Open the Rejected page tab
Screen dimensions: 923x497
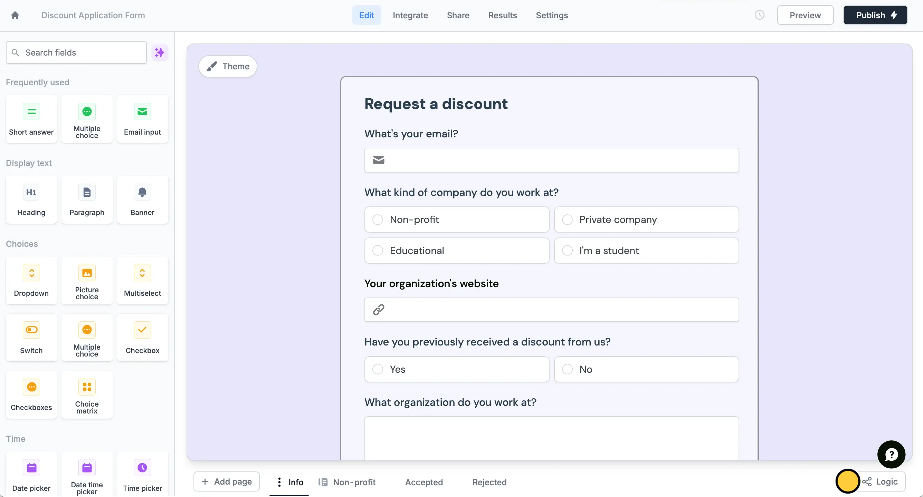(x=489, y=482)
